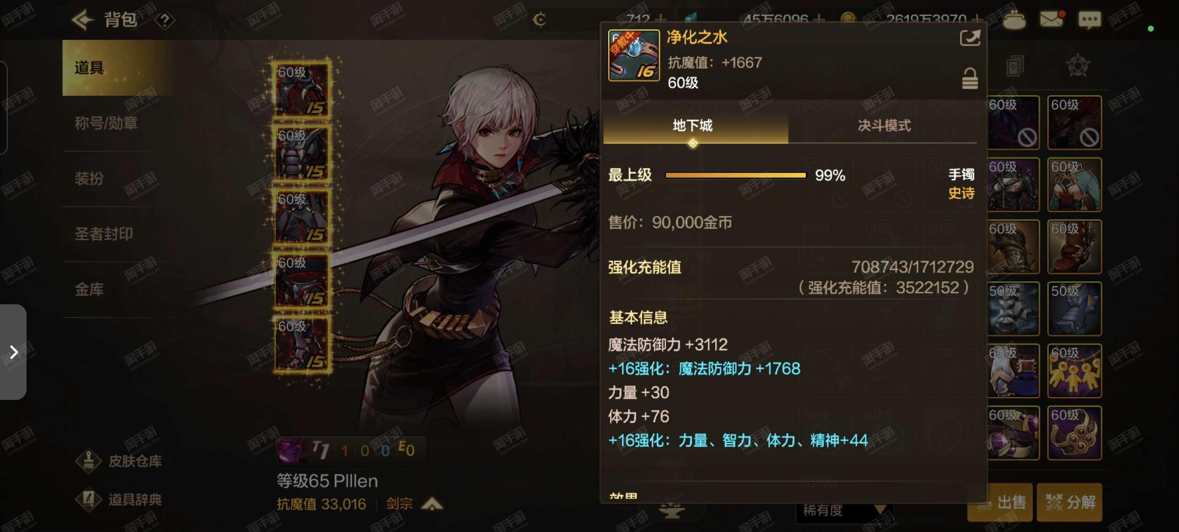This screenshot has height=532, width=1179.
Task: Open the 皮肤仓库 skin storage icon
Action: pos(88,460)
